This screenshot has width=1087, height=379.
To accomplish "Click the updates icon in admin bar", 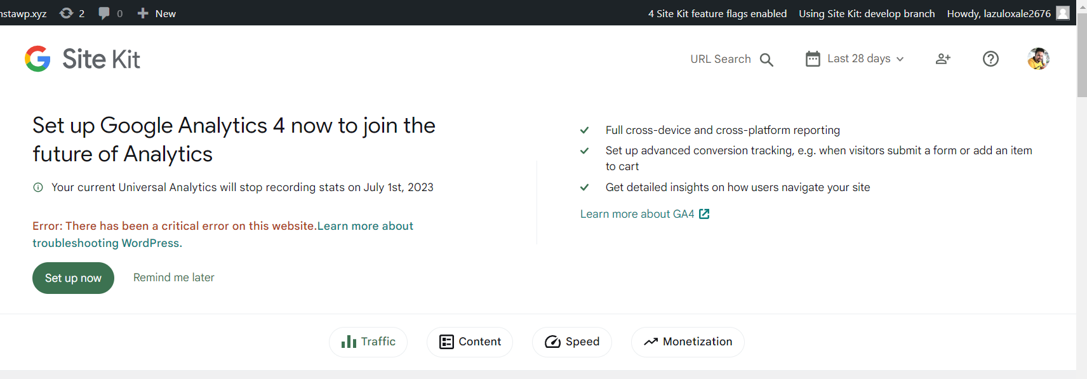I will pyautogui.click(x=72, y=13).
